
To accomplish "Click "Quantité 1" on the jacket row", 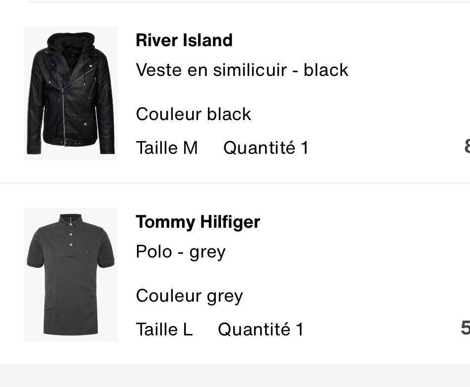I will [266, 147].
